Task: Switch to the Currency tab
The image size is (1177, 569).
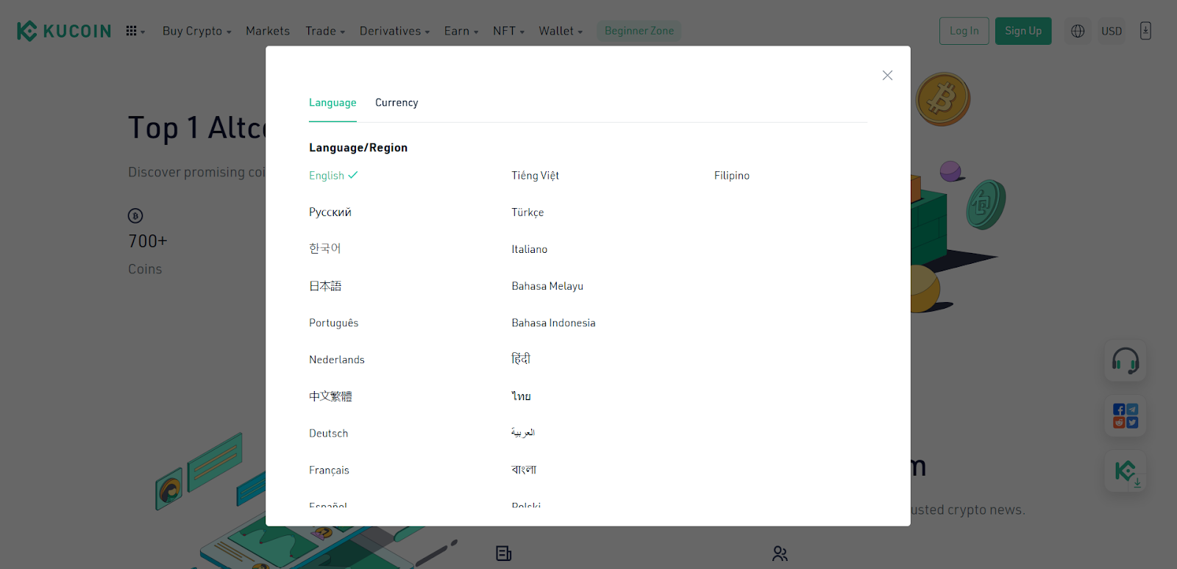Action: click(397, 103)
